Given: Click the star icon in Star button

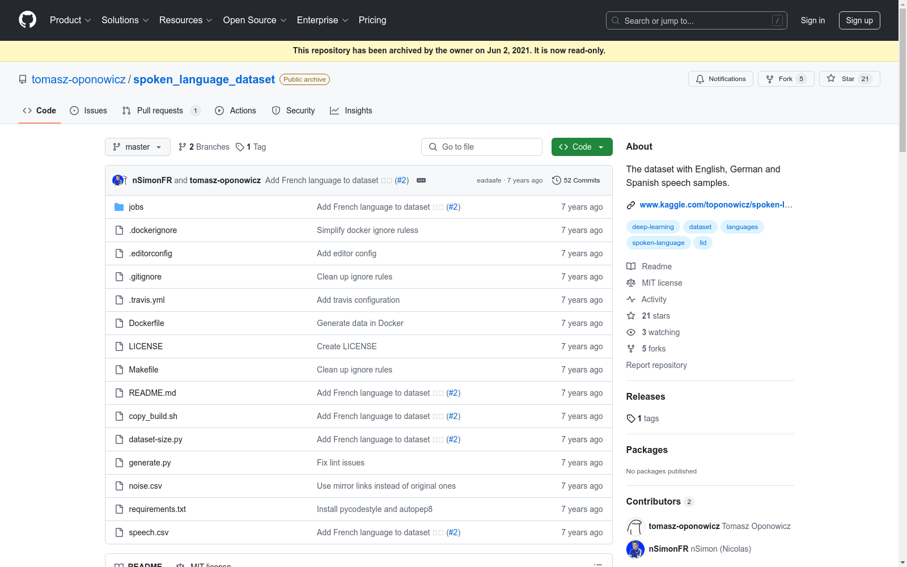Looking at the screenshot, I should click(831, 79).
